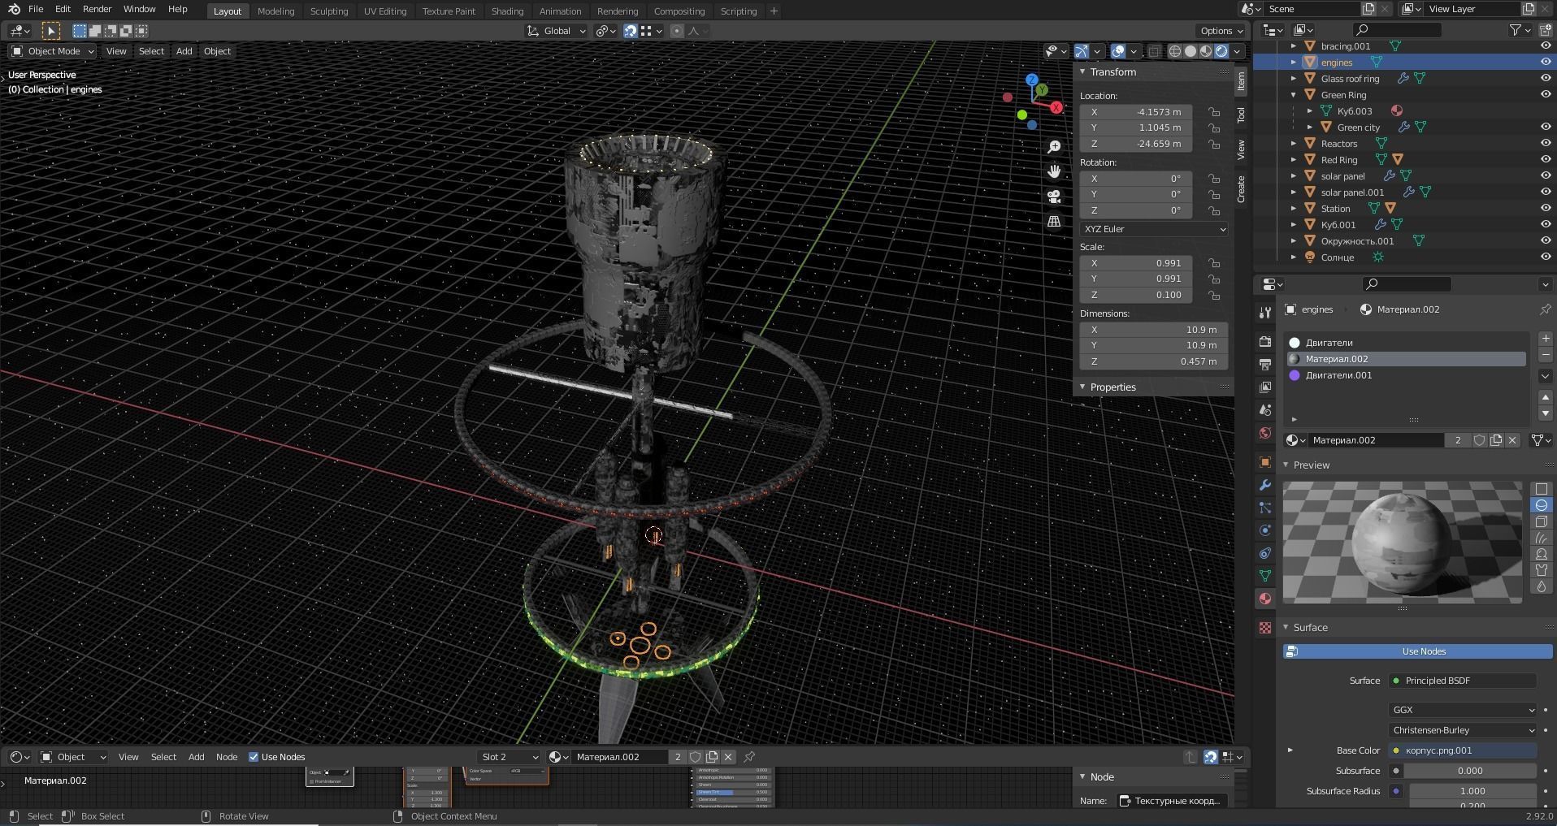Expand the Reactors tree item
This screenshot has height=826, width=1557.
[x=1294, y=144]
